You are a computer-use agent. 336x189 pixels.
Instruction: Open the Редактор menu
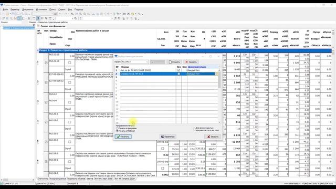[x=15, y=9]
